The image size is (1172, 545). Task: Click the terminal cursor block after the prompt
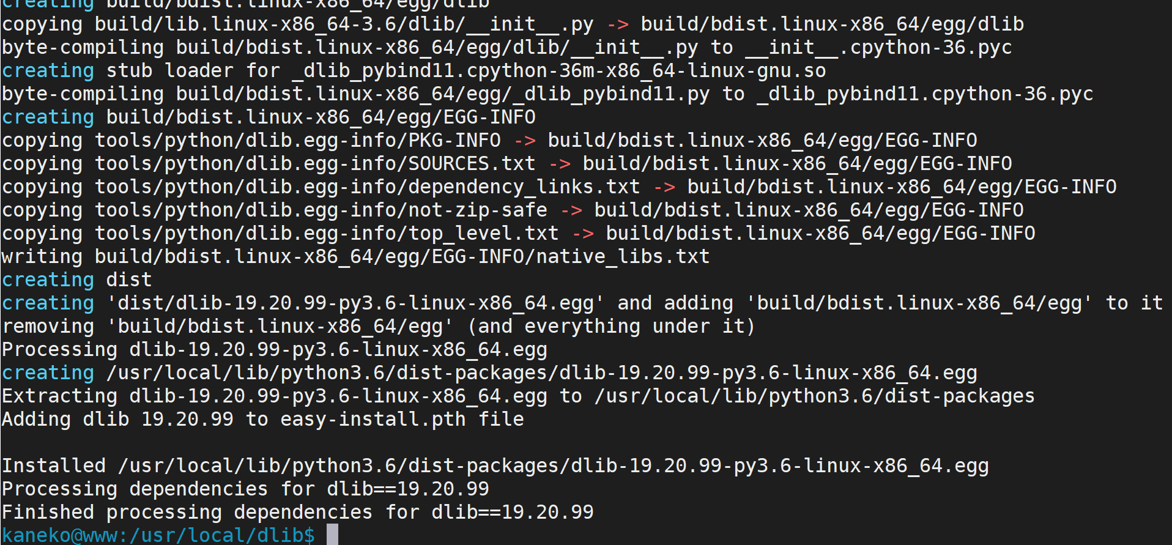pos(332,535)
